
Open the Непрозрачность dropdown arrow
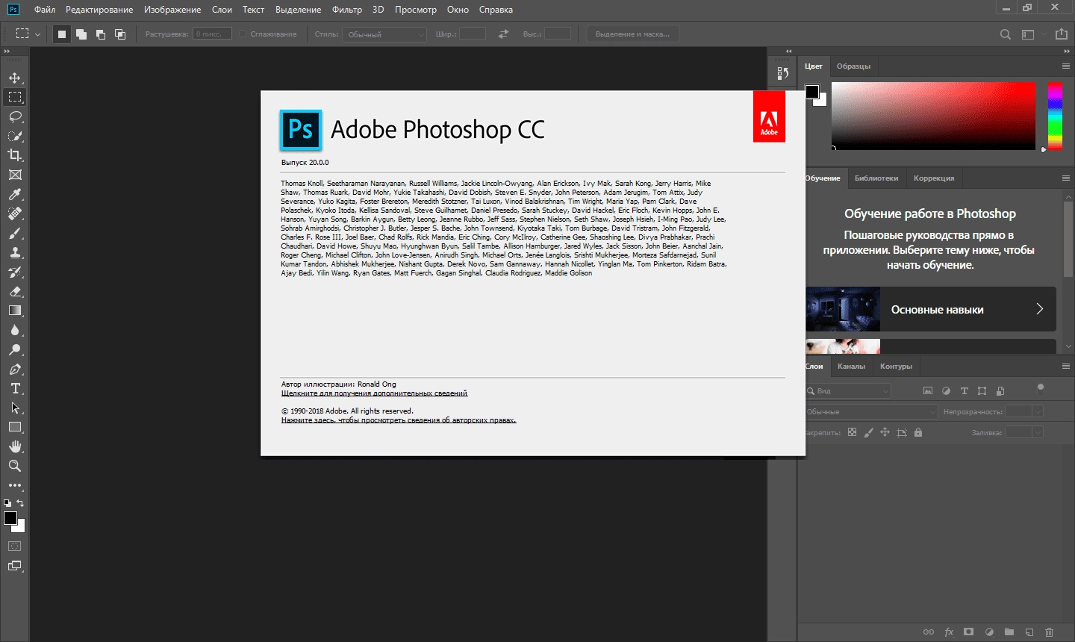point(1038,411)
